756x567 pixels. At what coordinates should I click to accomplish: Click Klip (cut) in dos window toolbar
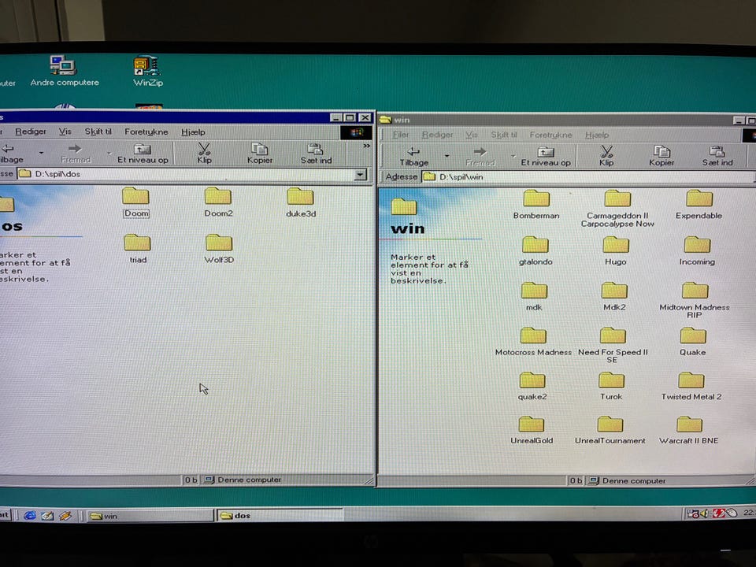pyautogui.click(x=205, y=153)
